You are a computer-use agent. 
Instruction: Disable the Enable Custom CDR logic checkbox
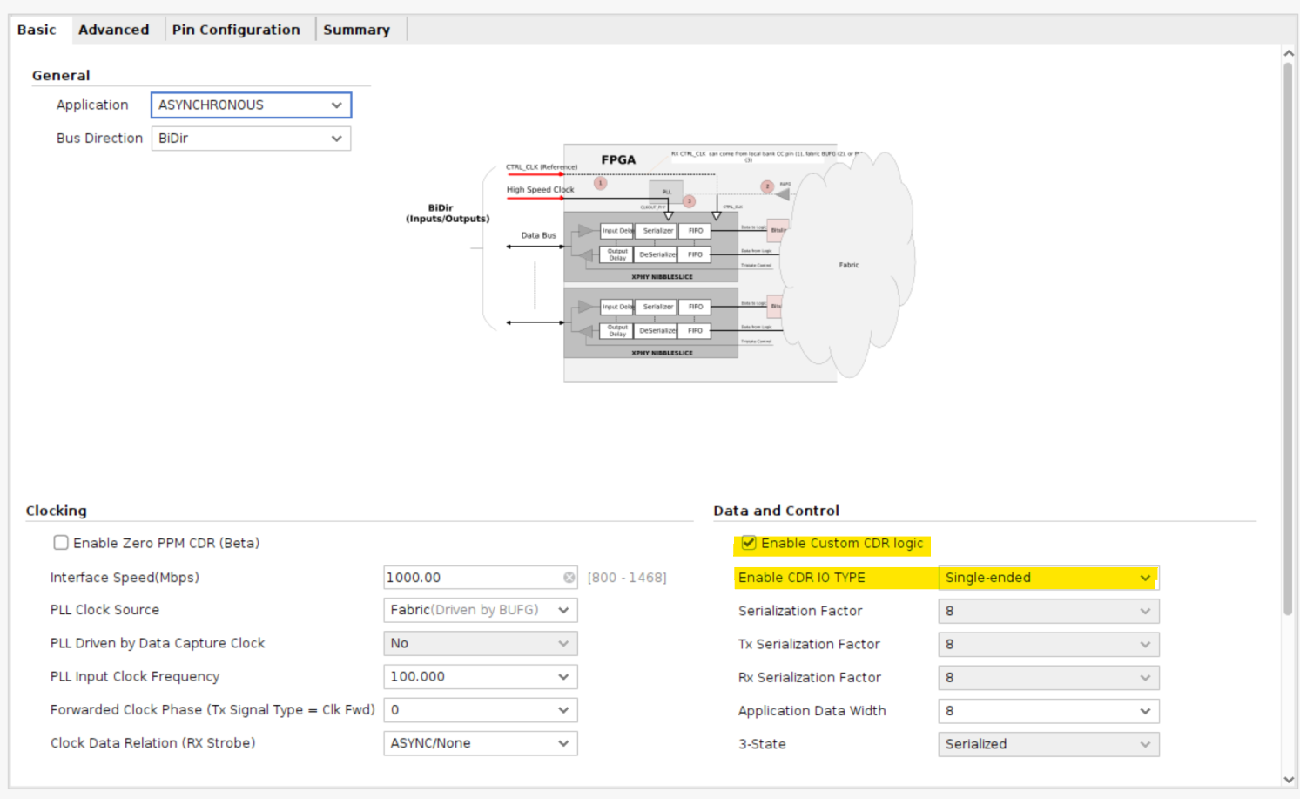pyautogui.click(x=749, y=543)
